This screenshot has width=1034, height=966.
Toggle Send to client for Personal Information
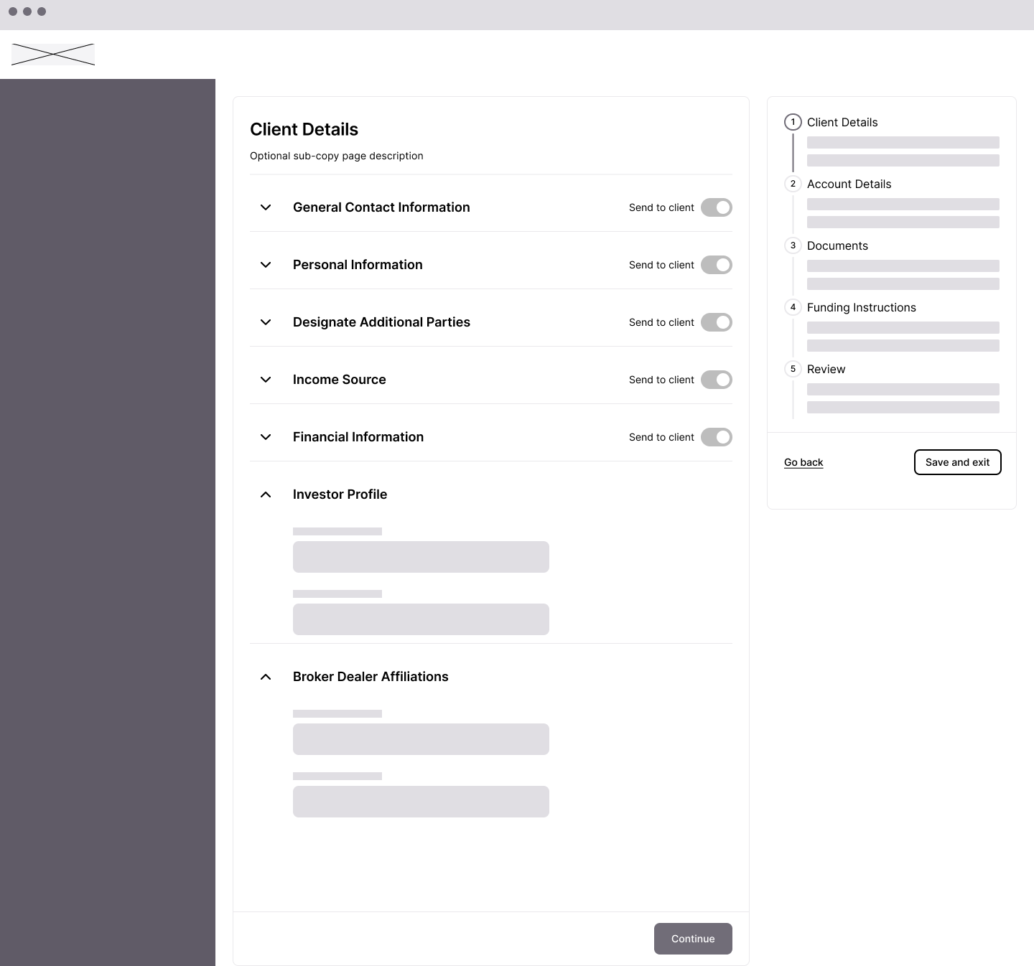click(716, 265)
